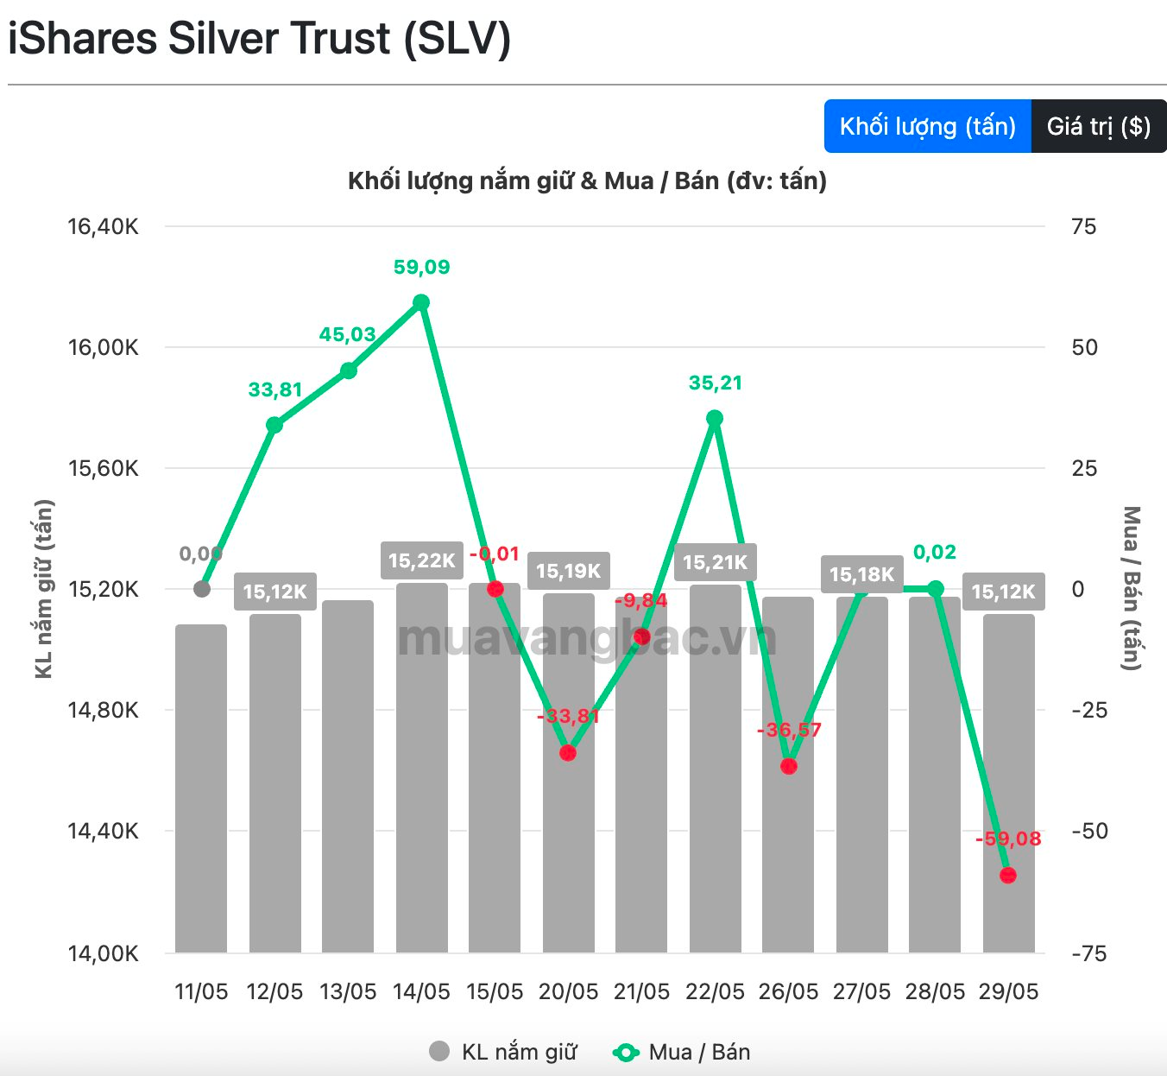Image resolution: width=1167 pixels, height=1076 pixels.
Task: Select the red -33,81 point on 20/05
Action: (568, 753)
